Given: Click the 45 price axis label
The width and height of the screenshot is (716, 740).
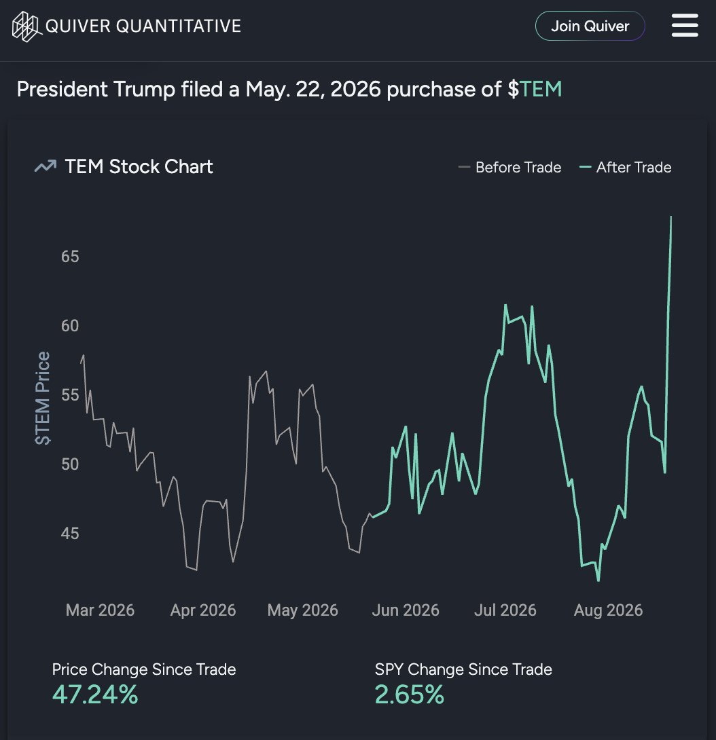Looking at the screenshot, I should tap(70, 534).
